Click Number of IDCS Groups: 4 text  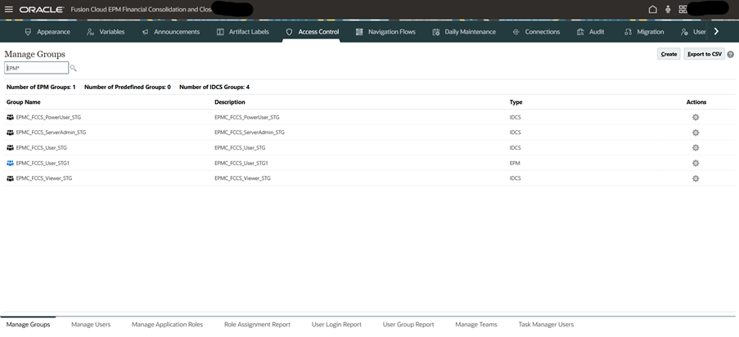(214, 88)
